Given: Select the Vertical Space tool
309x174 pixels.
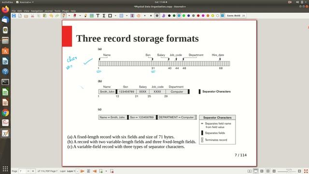Looking at the screenshot, I should tap(132, 16).
